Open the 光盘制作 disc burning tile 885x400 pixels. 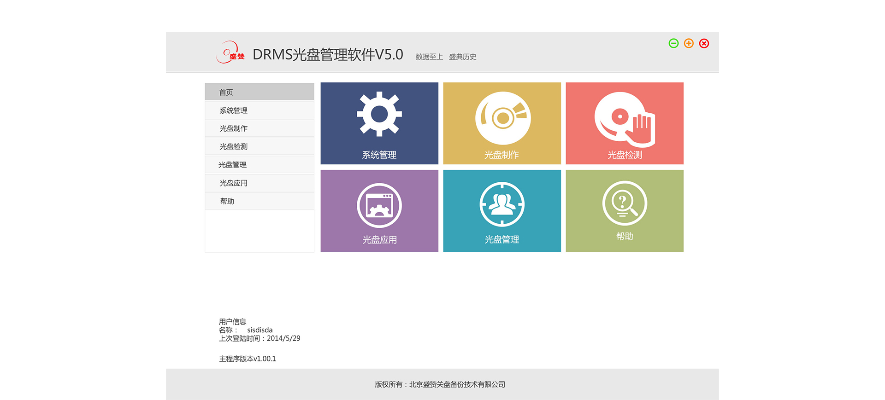(x=502, y=123)
